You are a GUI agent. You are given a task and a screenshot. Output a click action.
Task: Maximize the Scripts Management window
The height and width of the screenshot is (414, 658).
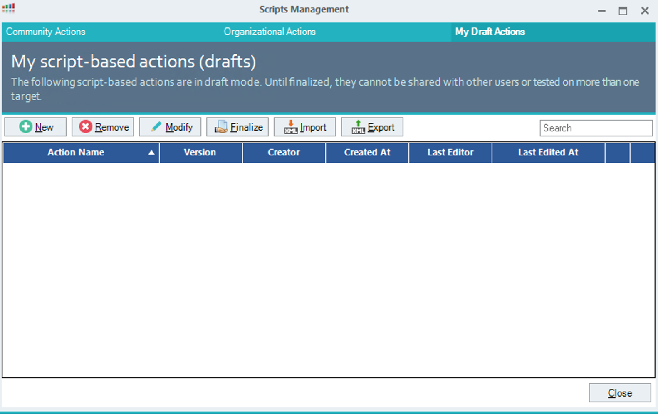coord(623,11)
